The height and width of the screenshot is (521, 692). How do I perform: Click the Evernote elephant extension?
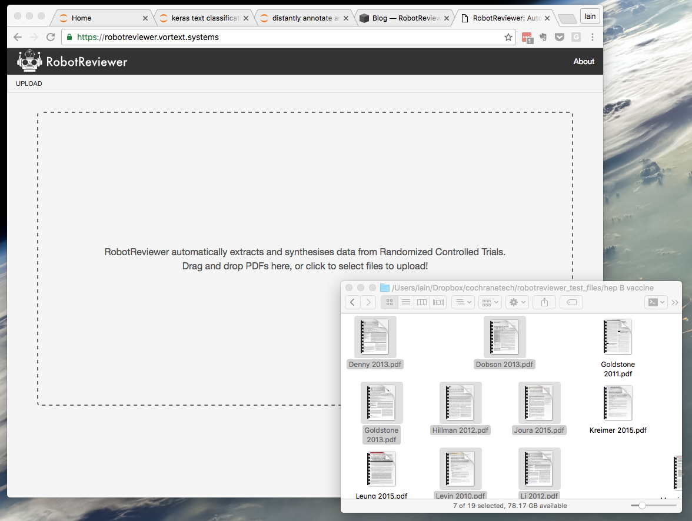coord(543,37)
